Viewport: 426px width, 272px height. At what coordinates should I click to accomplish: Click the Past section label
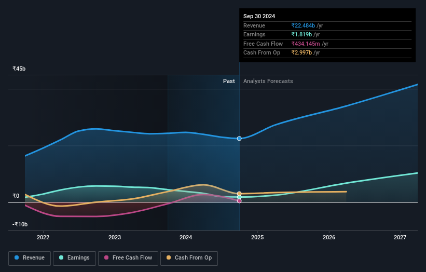(229, 81)
